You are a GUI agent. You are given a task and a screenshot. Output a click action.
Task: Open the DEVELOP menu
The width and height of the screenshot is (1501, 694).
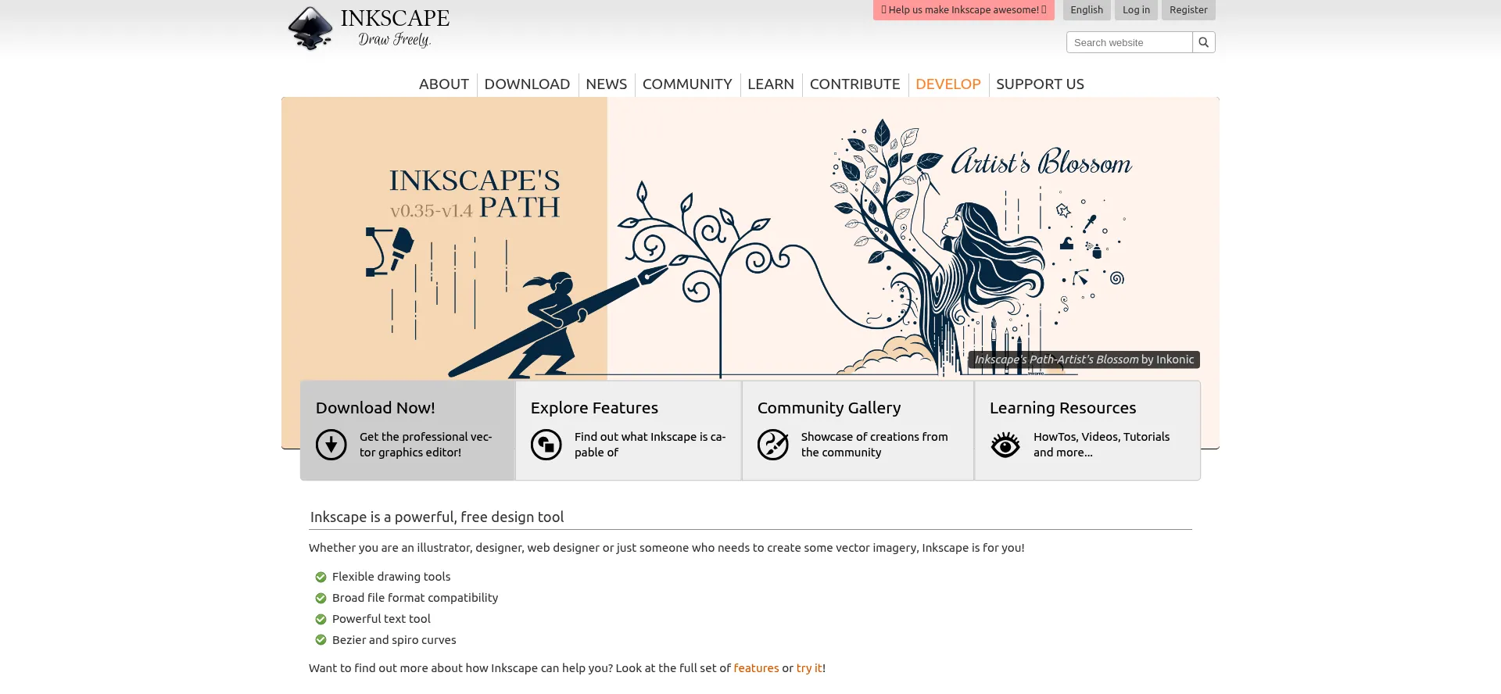(948, 84)
